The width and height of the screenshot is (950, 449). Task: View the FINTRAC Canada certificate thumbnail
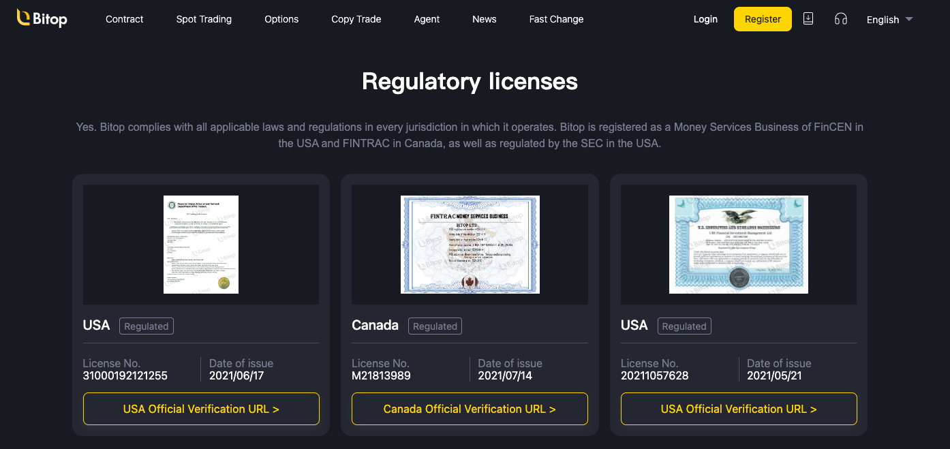470,245
